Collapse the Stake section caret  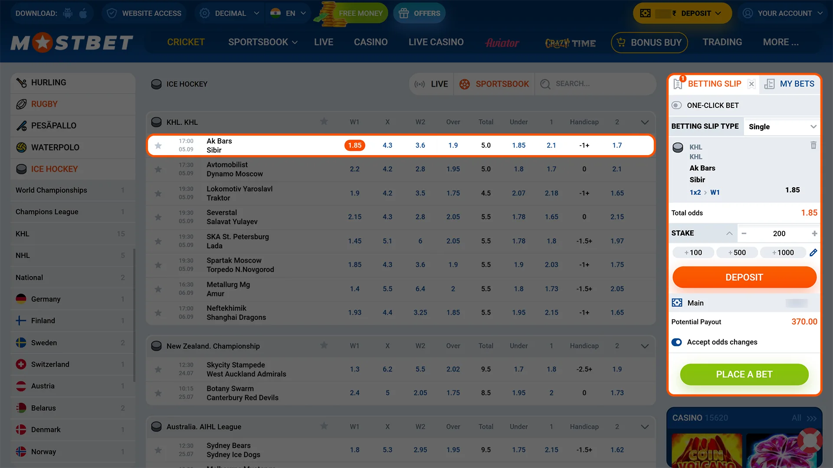[729, 233]
